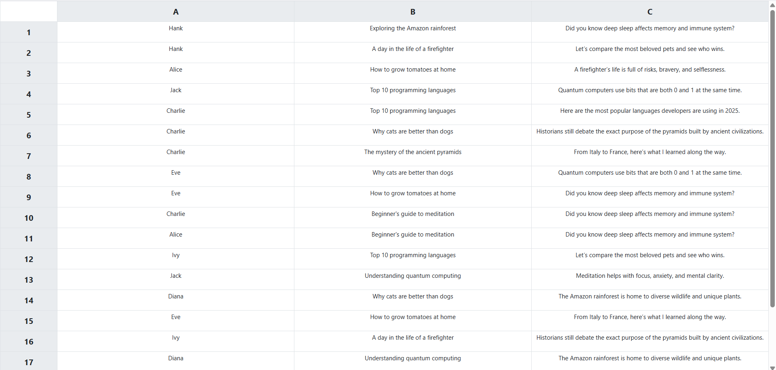Screen dimensions: 776x370
Task: Select column A header
Action: coord(175,11)
